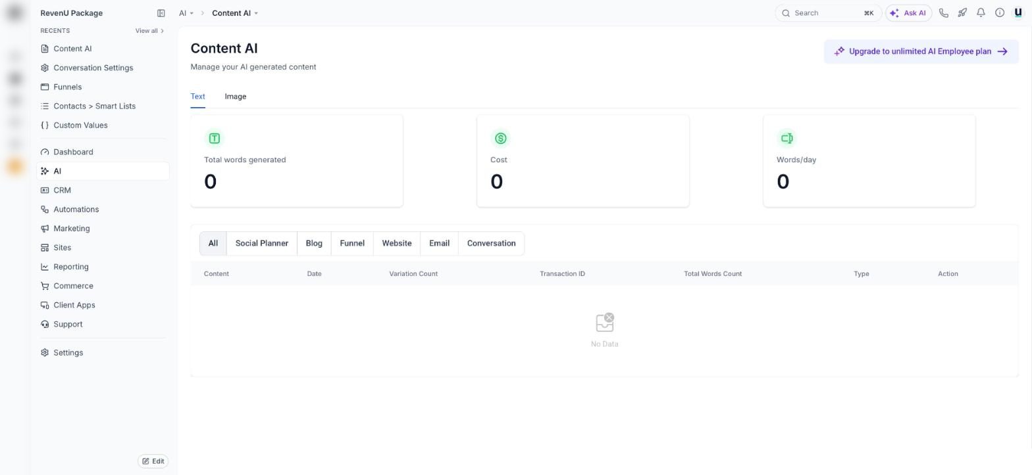1032x475 pixels.
Task: Filter content by Email
Action: [x=439, y=244]
